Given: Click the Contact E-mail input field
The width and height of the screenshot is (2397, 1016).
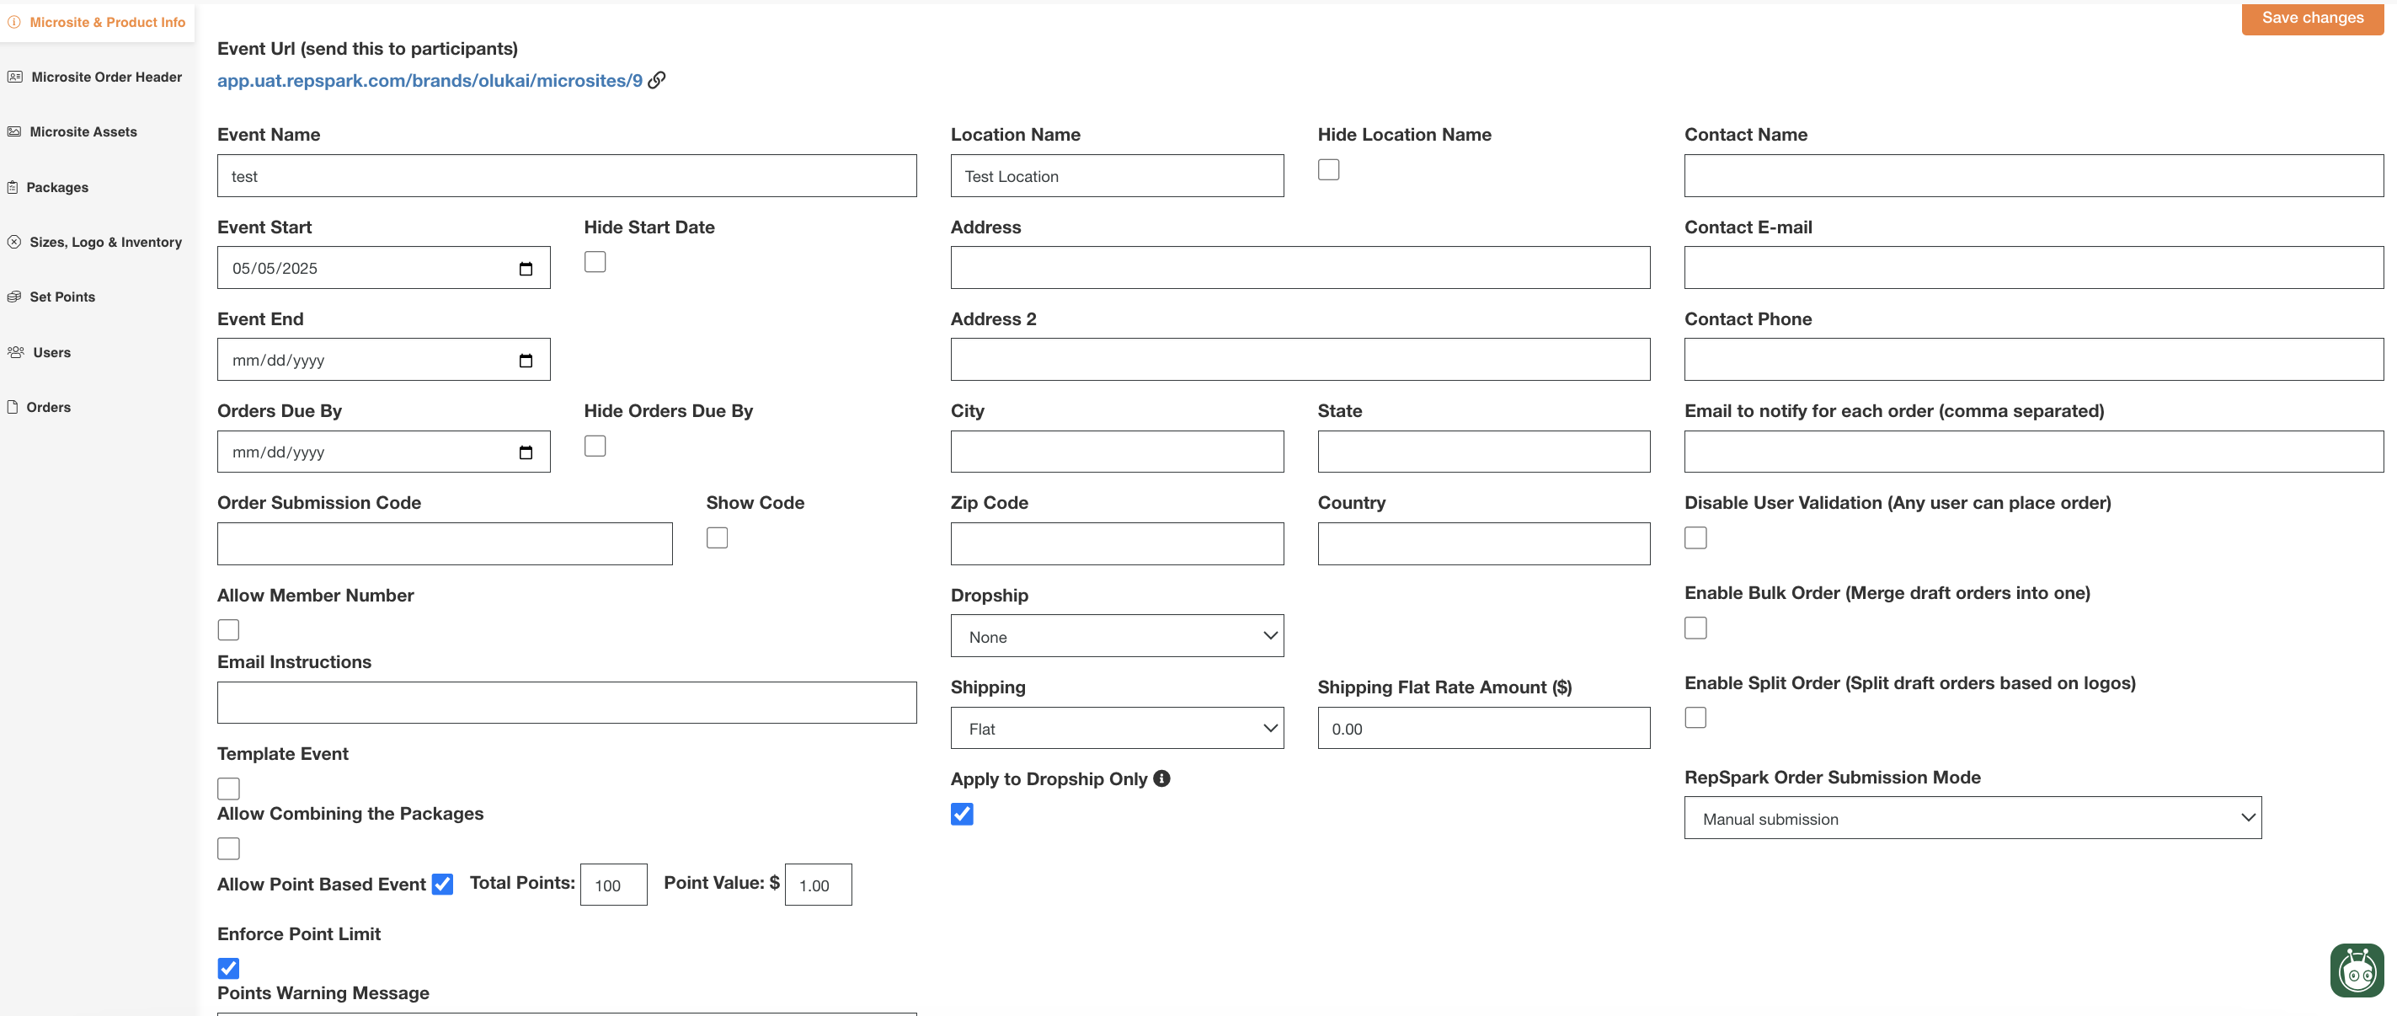Looking at the screenshot, I should [2034, 267].
